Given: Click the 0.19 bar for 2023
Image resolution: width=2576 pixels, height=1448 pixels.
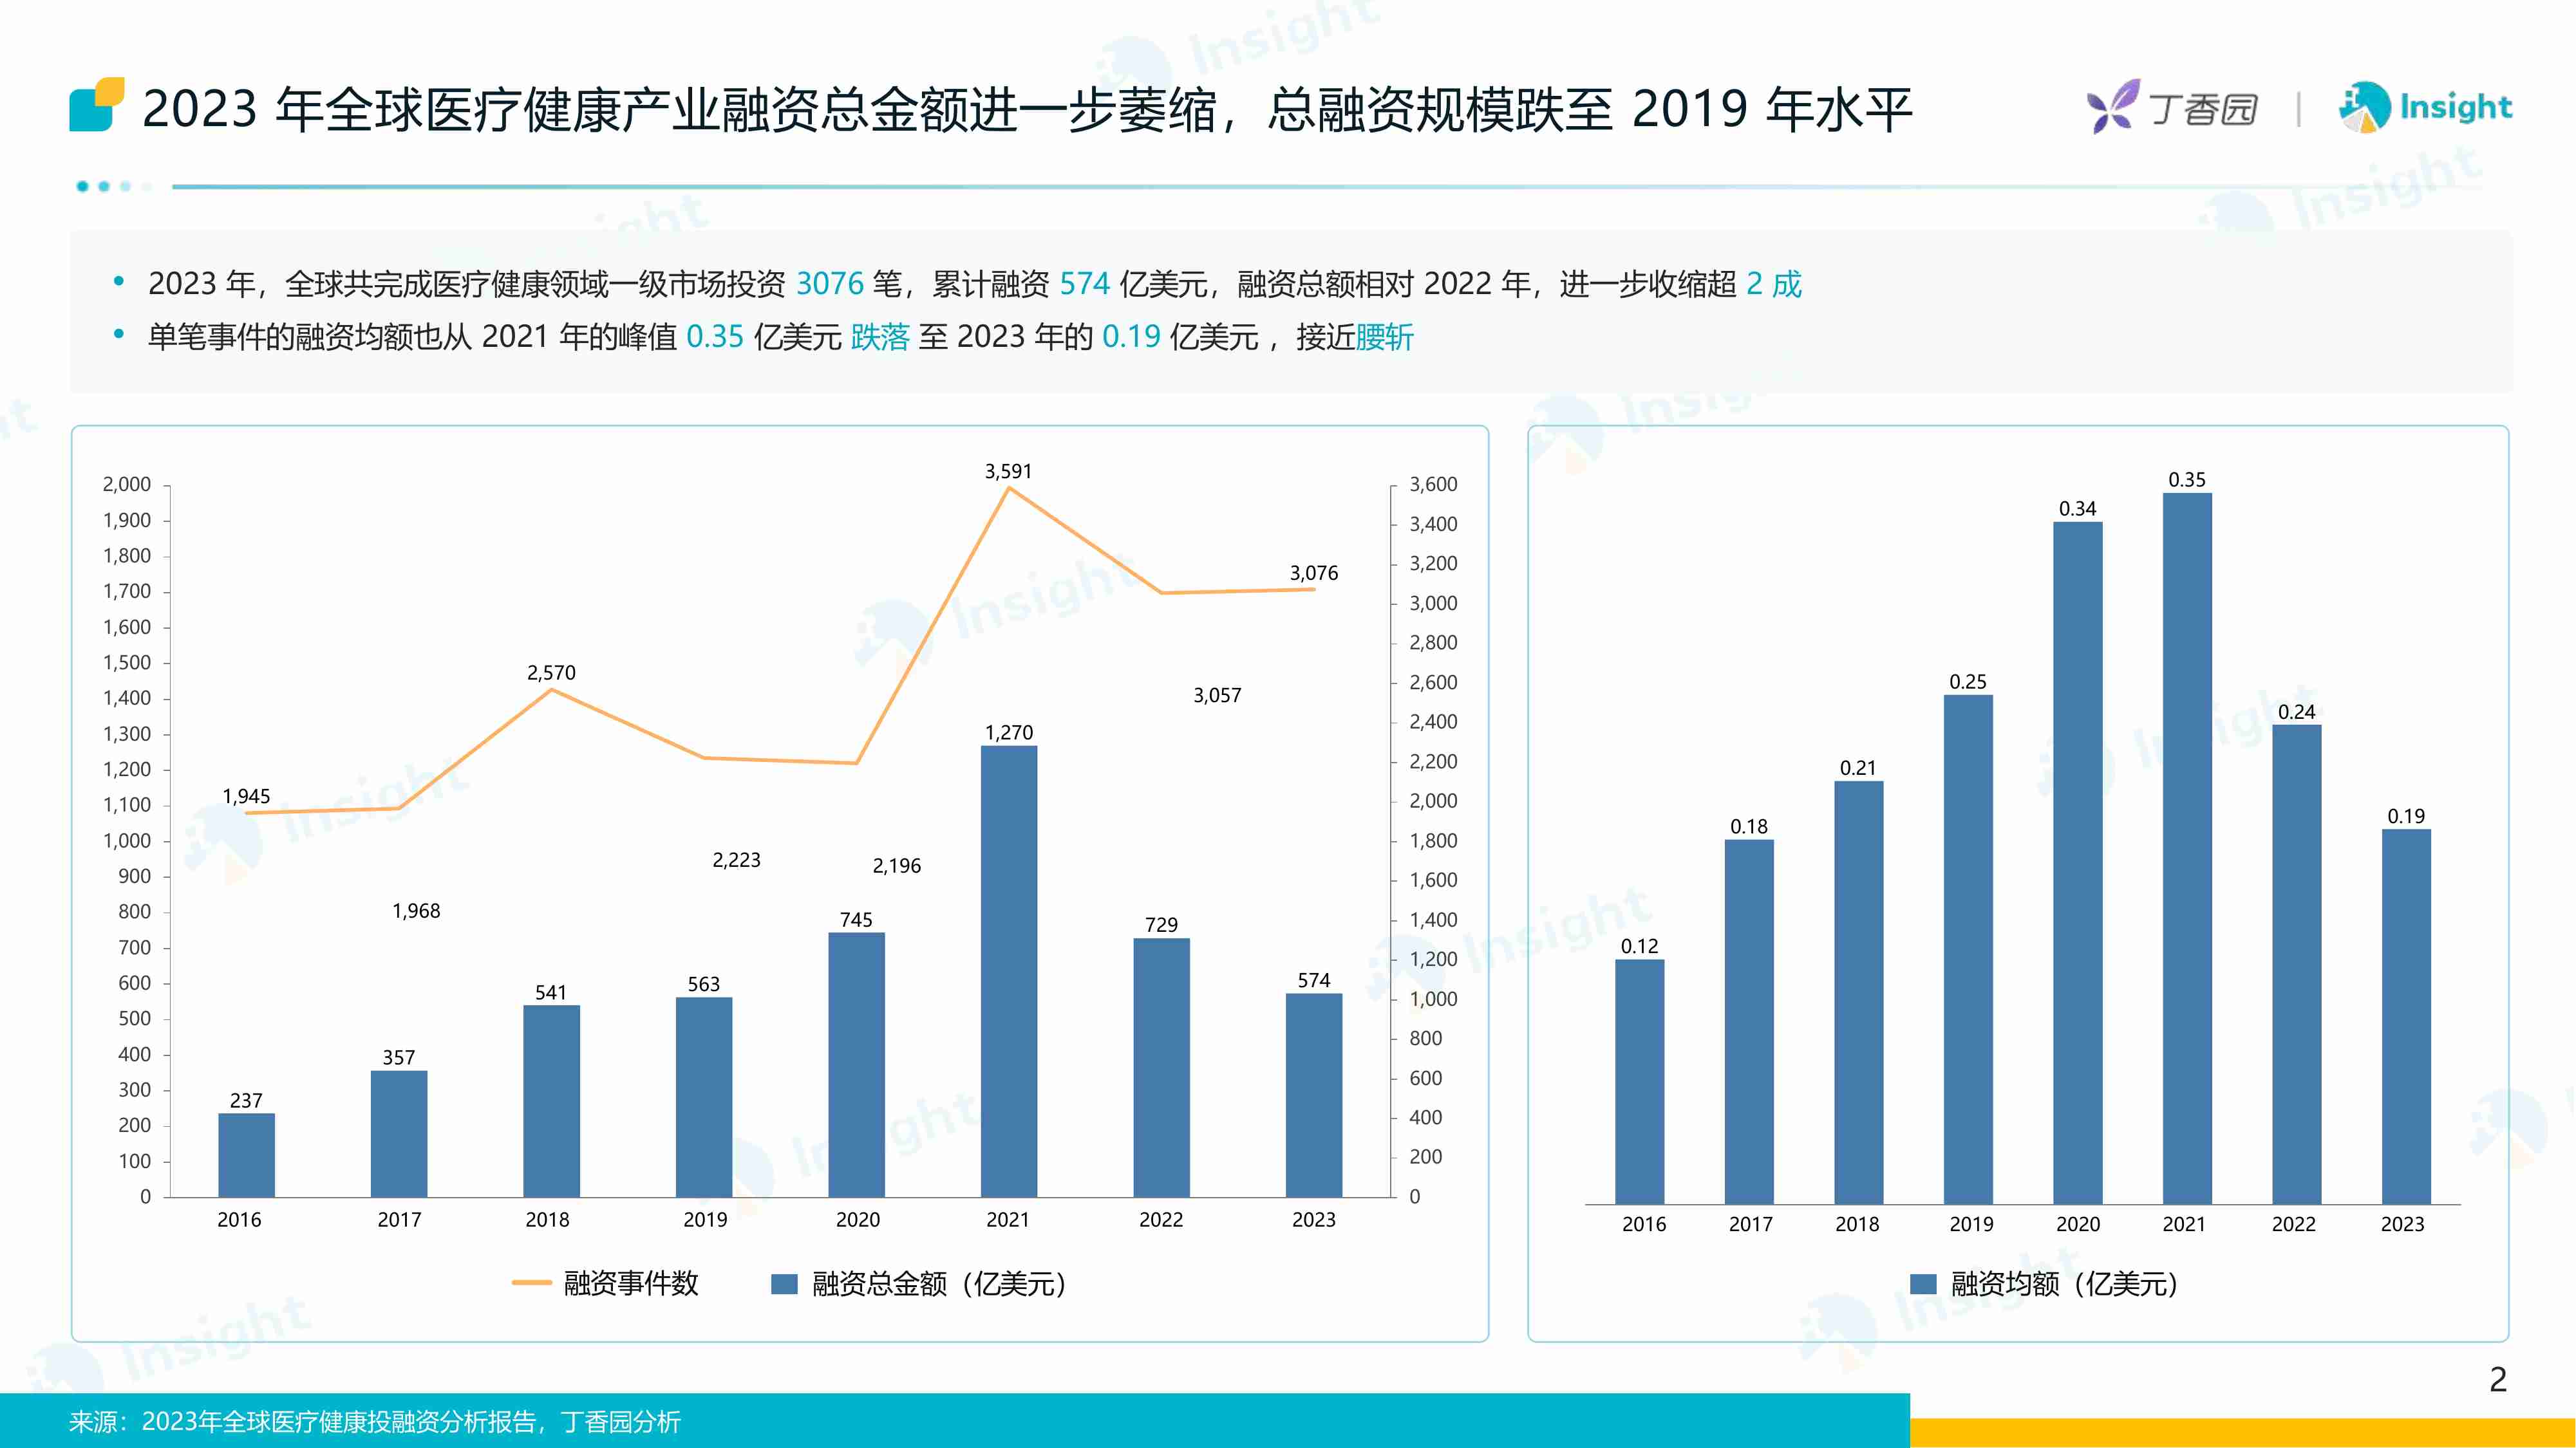Looking at the screenshot, I should point(2406,1016).
